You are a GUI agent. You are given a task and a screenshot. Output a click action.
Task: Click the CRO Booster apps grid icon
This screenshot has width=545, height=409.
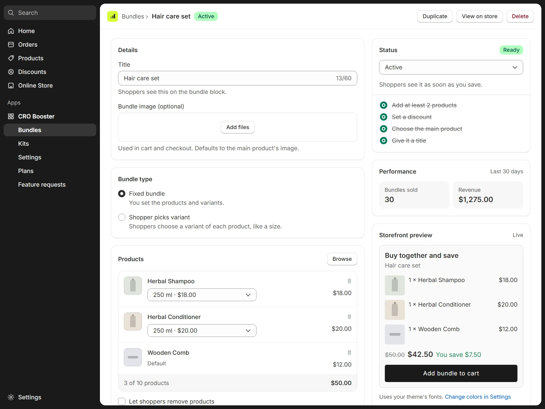click(11, 116)
